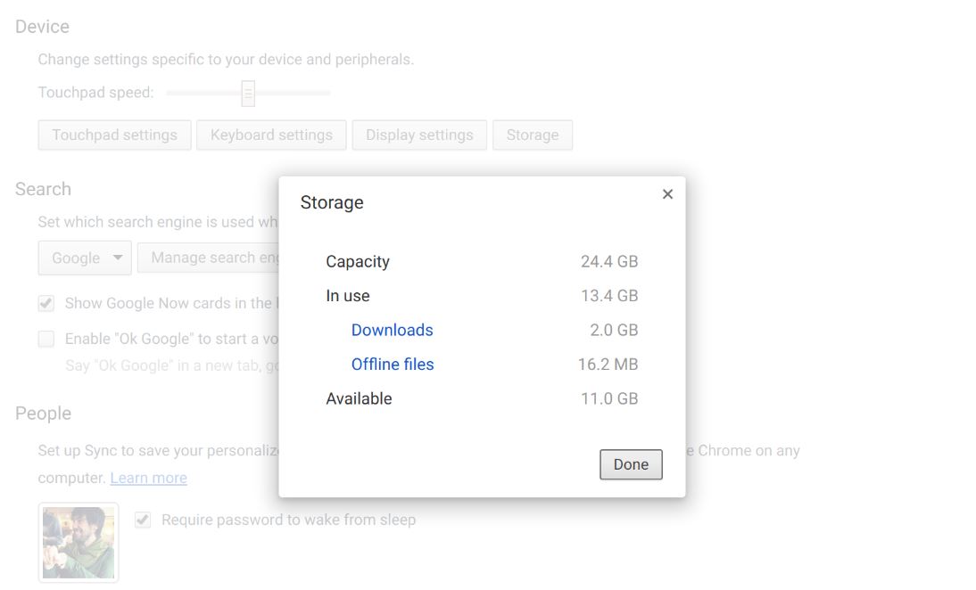
Task: Enable the "Ok Google" voice search checkbox
Action: 46,339
